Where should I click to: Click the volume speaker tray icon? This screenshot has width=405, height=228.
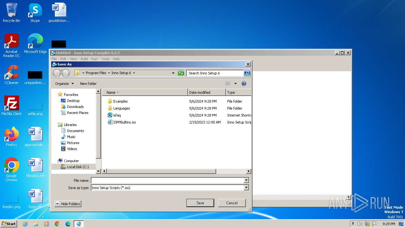pyautogui.click(x=360, y=224)
